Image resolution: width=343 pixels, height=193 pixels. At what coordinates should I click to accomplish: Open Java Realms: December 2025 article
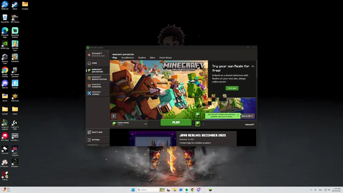tap(203, 135)
